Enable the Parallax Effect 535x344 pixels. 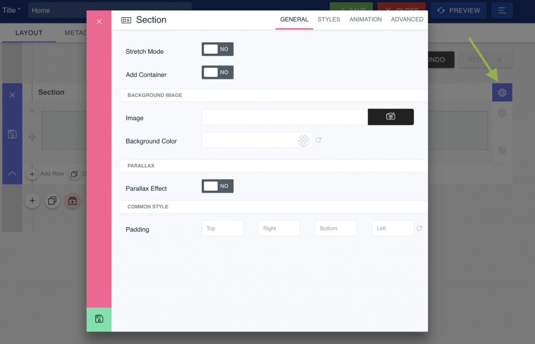[217, 186]
